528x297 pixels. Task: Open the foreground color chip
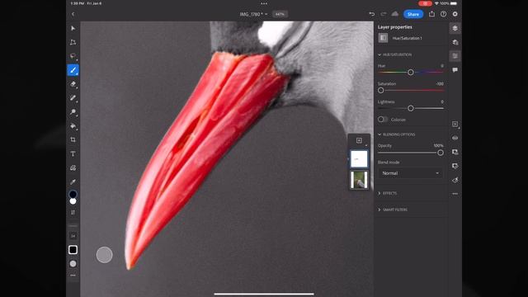point(73,195)
